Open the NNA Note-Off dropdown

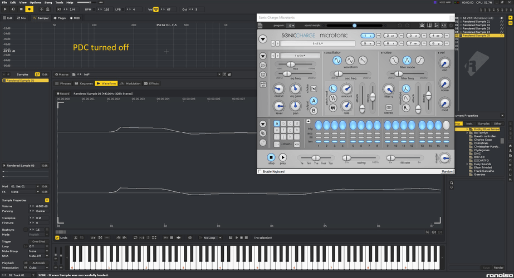pos(38,256)
